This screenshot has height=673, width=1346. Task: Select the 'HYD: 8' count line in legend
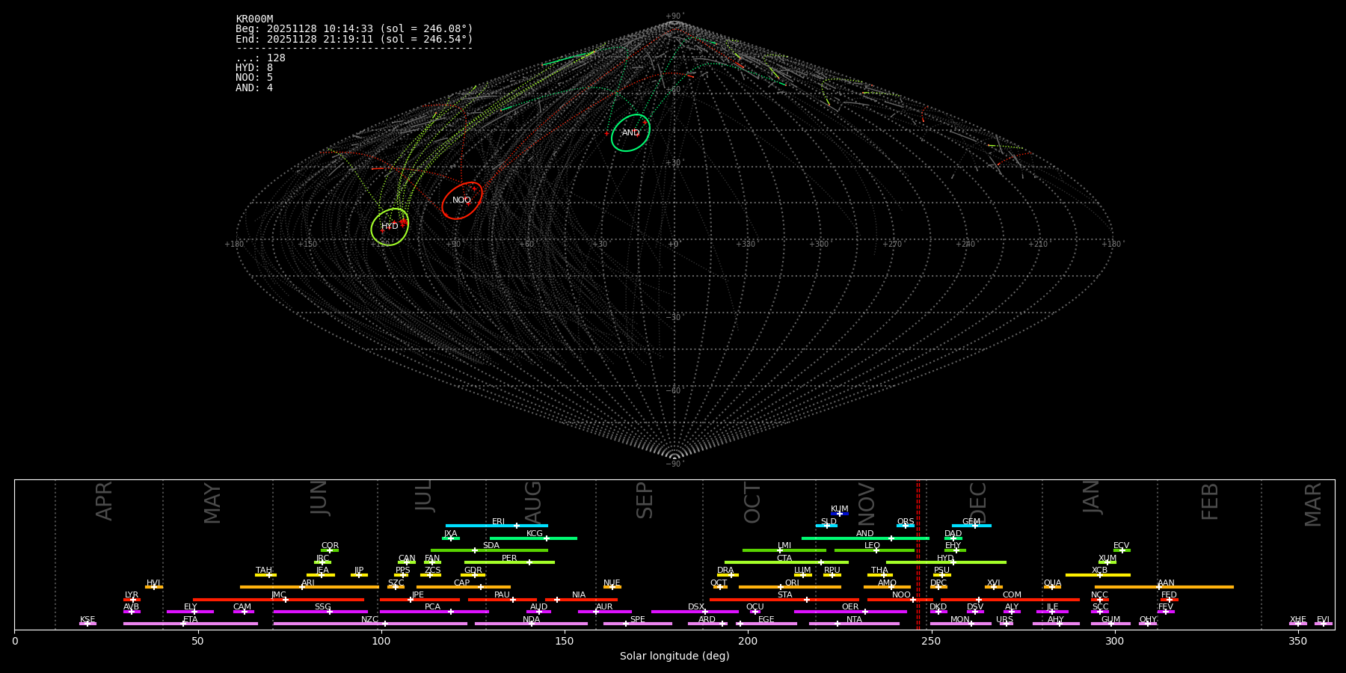(254, 68)
